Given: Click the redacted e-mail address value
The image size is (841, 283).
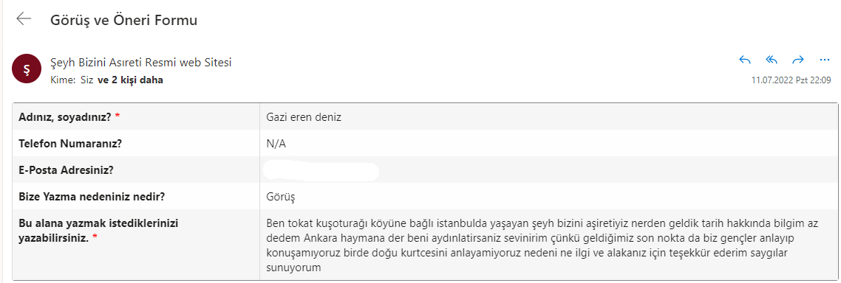Looking at the screenshot, I should click(321, 171).
